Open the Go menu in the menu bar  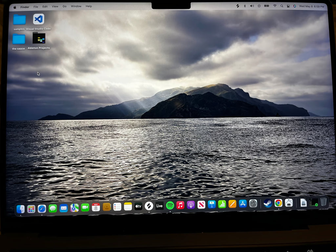tap(64, 6)
